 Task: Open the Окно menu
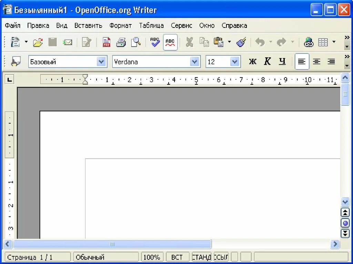(x=207, y=25)
